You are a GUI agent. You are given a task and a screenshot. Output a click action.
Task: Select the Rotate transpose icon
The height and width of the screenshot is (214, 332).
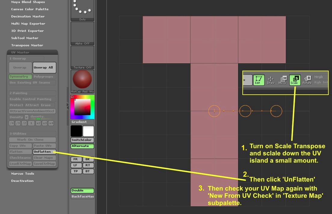tap(307, 80)
